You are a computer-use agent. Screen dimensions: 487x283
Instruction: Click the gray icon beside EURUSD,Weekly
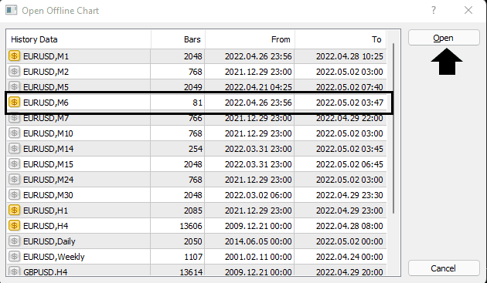[x=14, y=257]
